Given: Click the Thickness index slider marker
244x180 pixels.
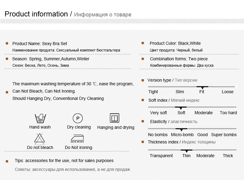Looking at the screenshot, I should pos(186,151).
